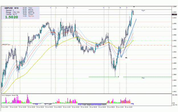Click the GBPUSD M15 symbol label

click(x=11, y=8)
